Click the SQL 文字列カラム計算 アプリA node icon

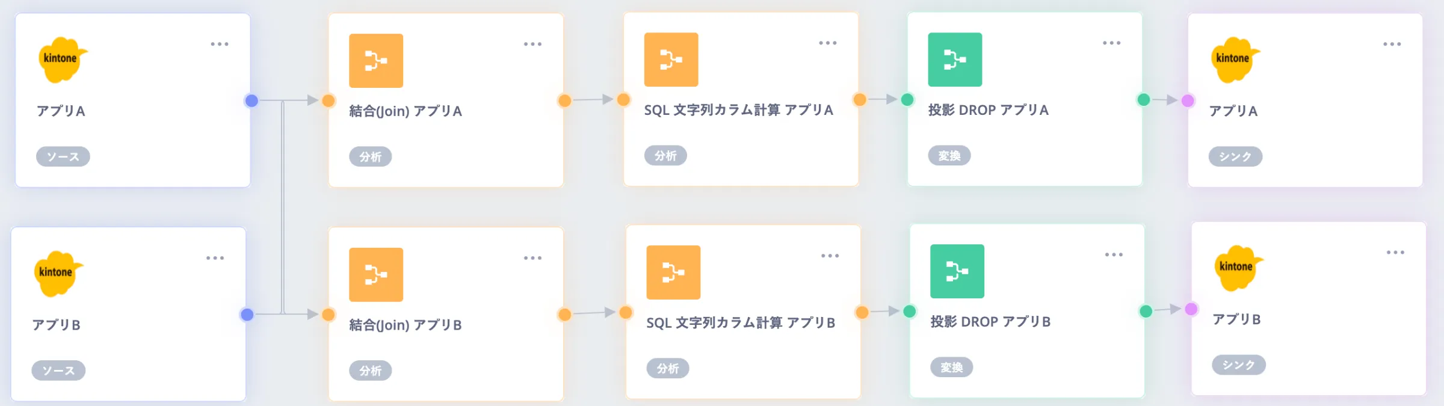point(671,60)
